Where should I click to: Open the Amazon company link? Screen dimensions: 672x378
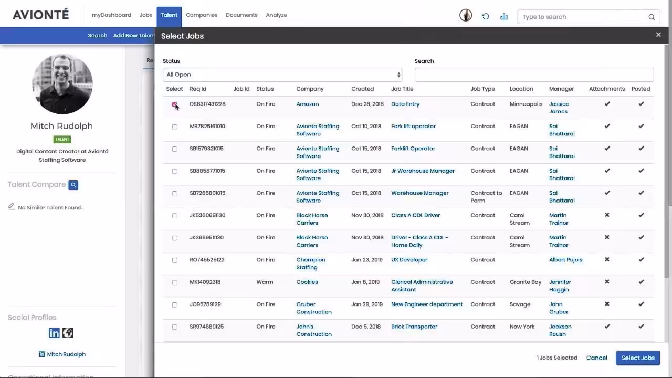click(308, 104)
